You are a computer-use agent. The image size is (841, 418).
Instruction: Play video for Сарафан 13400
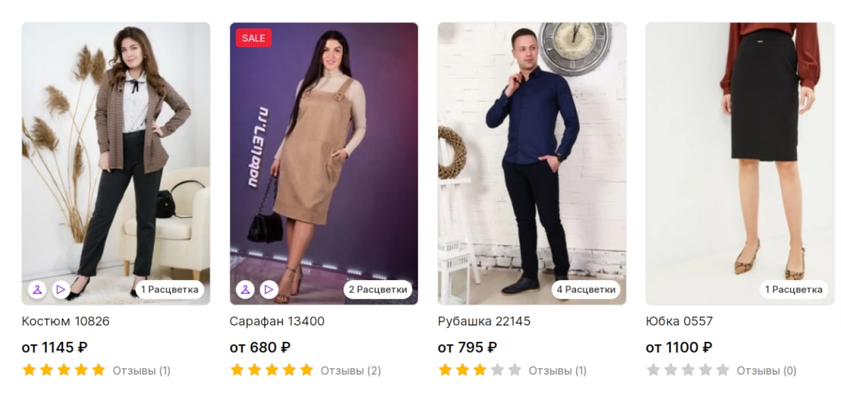(x=269, y=289)
